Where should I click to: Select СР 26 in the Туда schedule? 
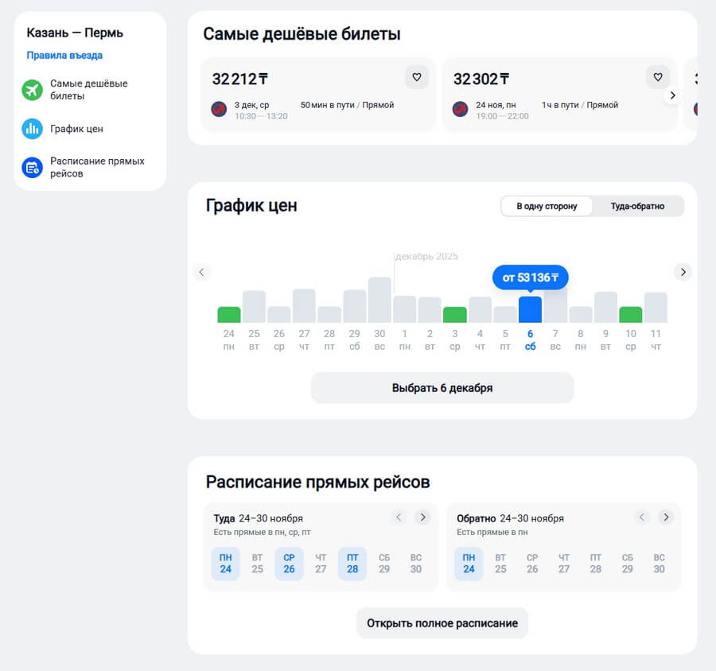289,564
